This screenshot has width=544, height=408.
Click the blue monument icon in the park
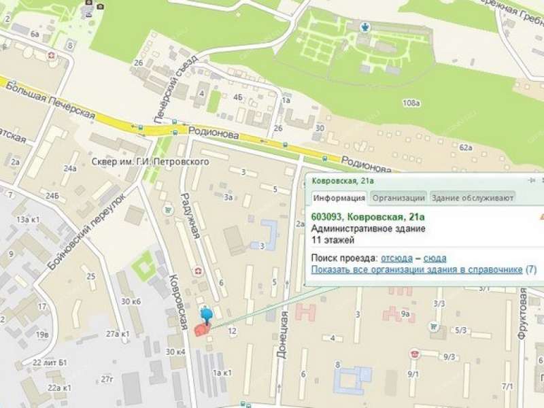(x=366, y=27)
